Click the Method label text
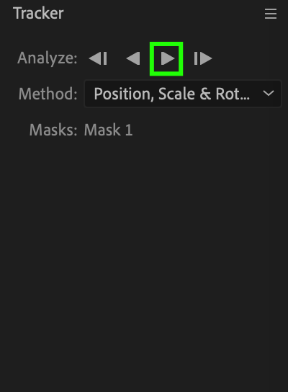288x392 pixels. pos(48,94)
